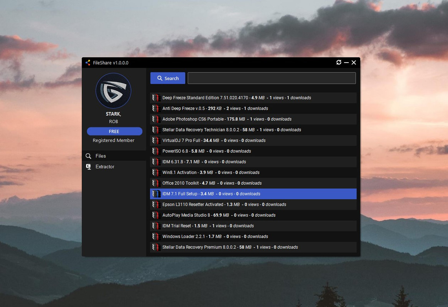448x307 pixels.
Task: Click archive icon for Windows Loader 2.2.1
Action: [156, 236]
